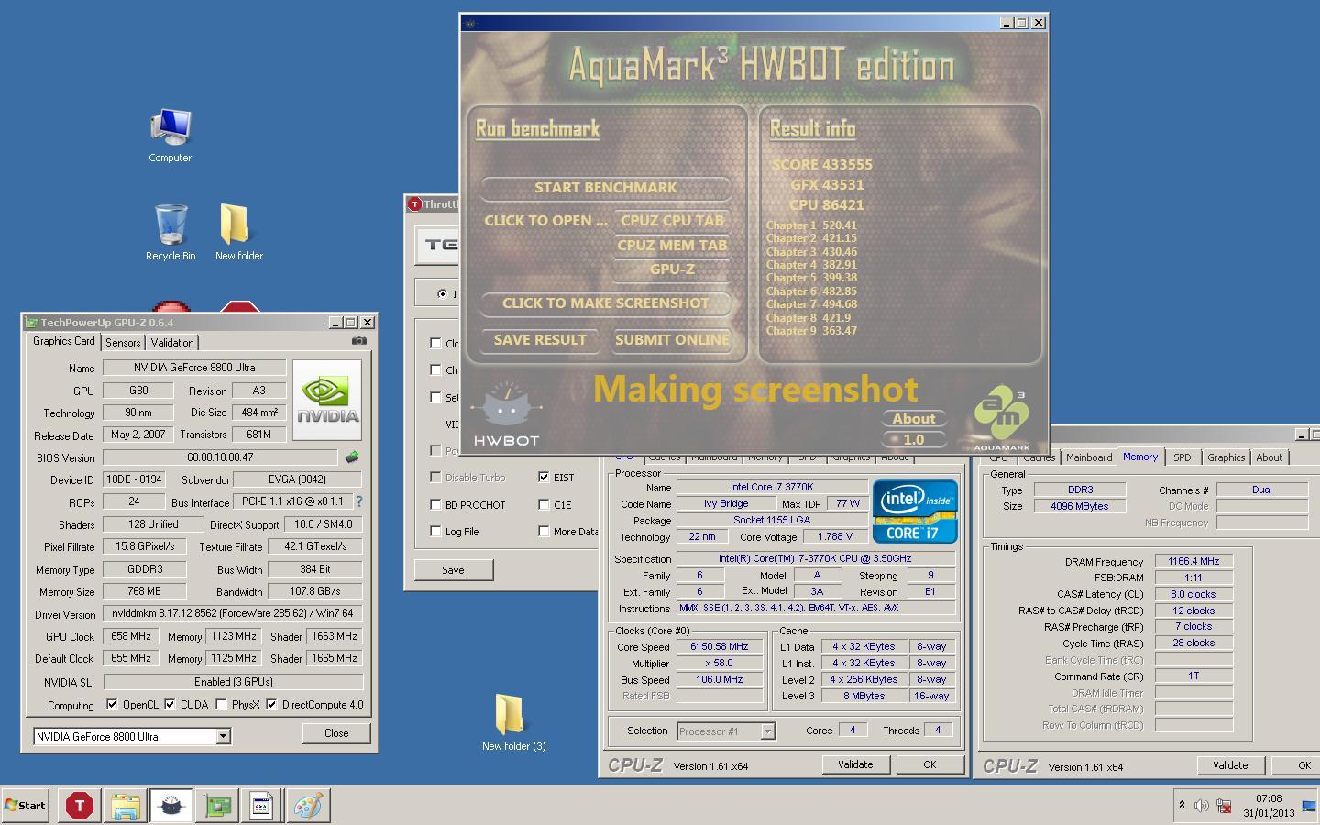Open the GPU selection dropdown in GPU-Z
Screen dimensions: 1320x825
[x=223, y=736]
